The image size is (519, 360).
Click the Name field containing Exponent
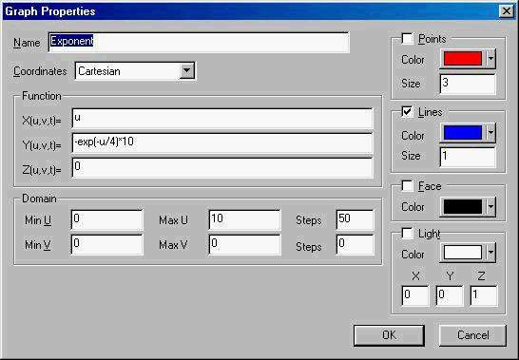pyautogui.click(x=199, y=42)
